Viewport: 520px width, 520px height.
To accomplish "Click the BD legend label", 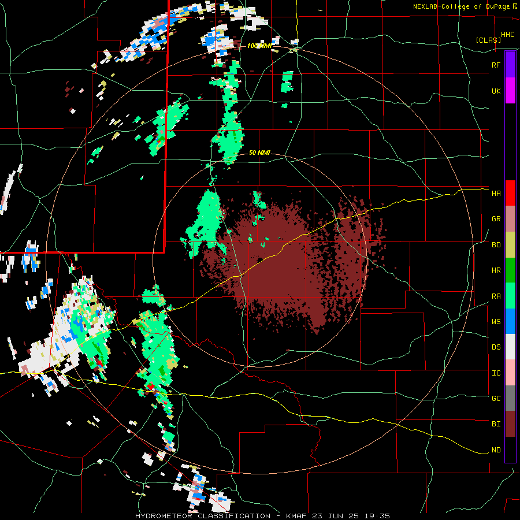I will pyautogui.click(x=496, y=245).
